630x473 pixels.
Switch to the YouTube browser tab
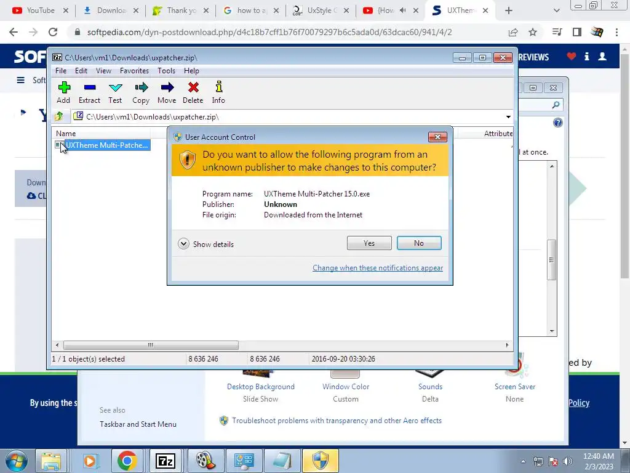click(x=40, y=10)
